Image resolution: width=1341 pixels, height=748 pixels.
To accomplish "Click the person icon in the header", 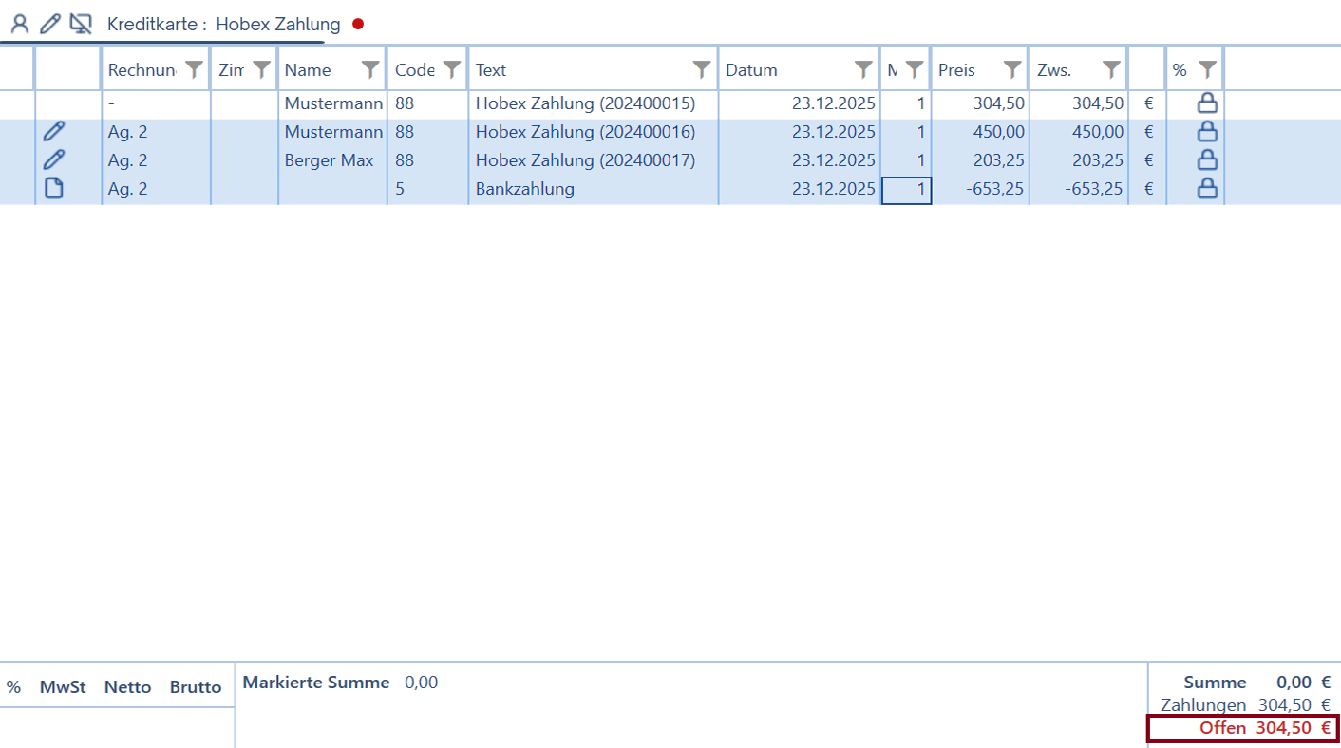I will (x=19, y=24).
